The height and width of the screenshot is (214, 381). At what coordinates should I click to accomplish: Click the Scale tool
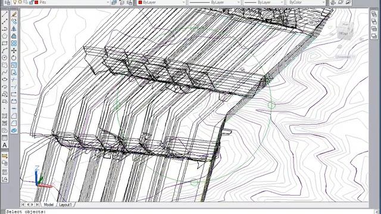click(14, 65)
